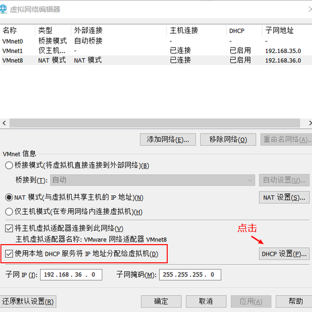Select the 桥接模式 radio button
Screen dimensions: 312x312
click(9, 165)
